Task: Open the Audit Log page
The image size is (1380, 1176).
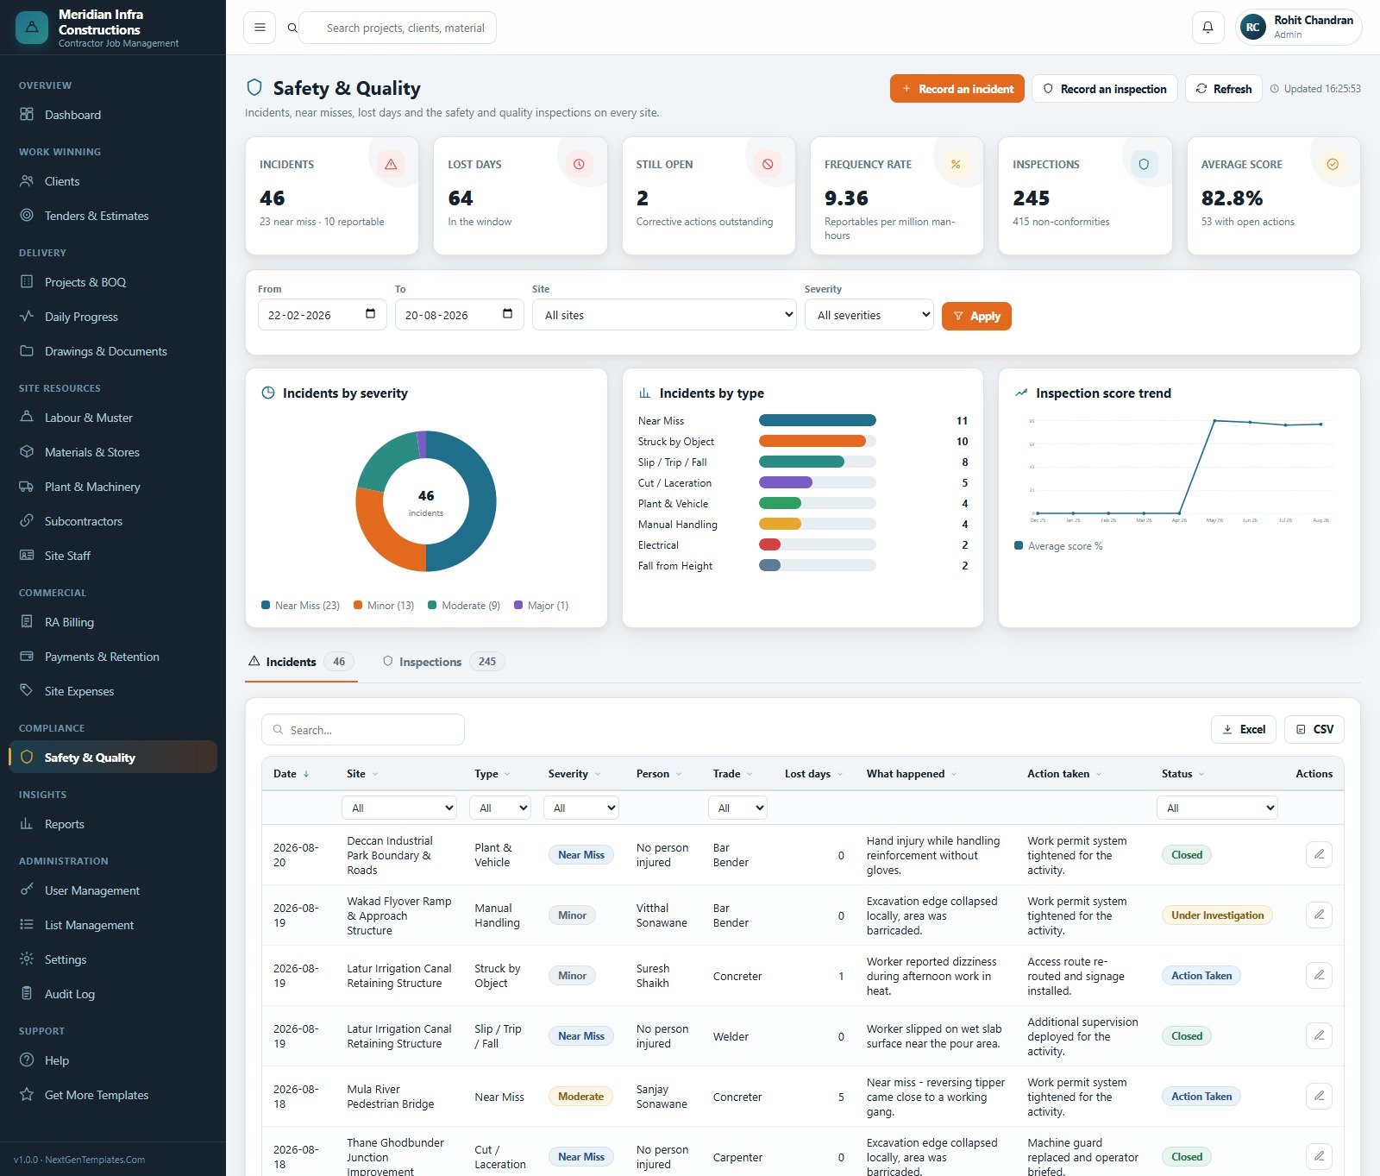Action: 70,994
